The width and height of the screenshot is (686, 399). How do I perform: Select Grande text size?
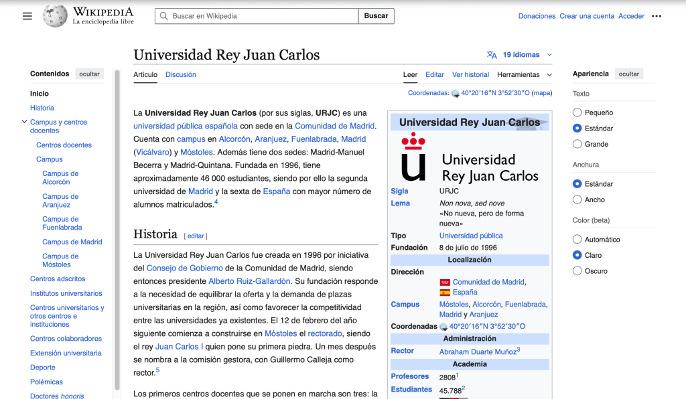(577, 144)
